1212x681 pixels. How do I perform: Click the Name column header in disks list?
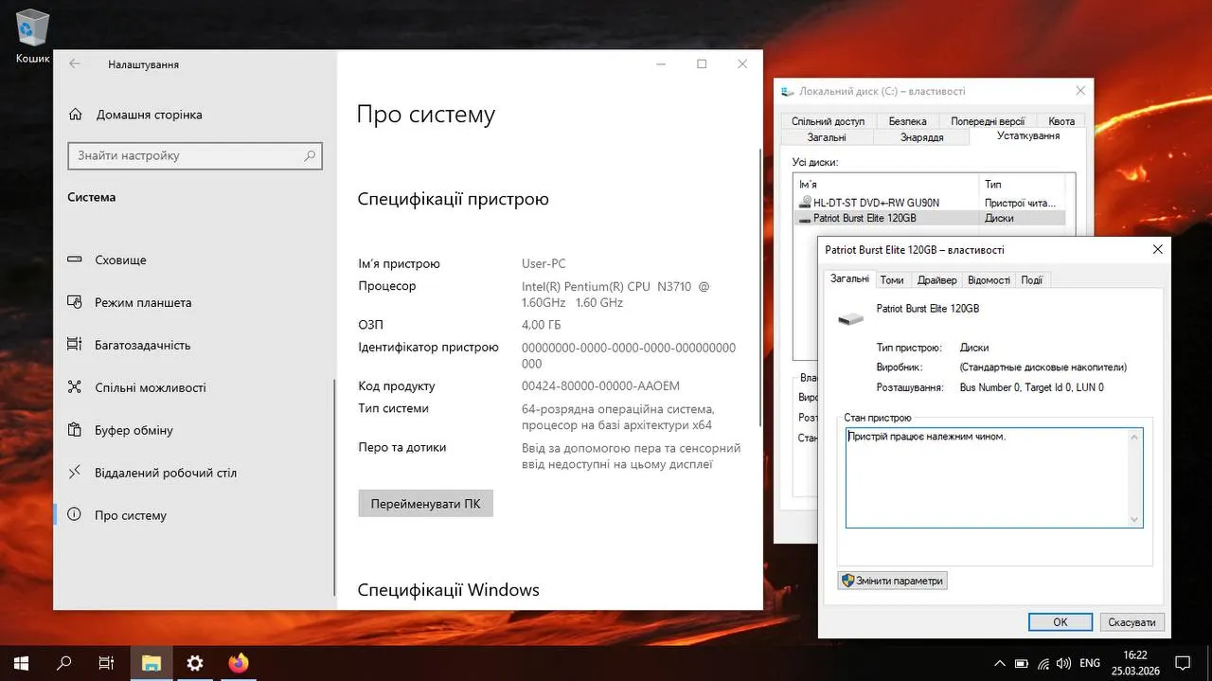click(x=887, y=184)
